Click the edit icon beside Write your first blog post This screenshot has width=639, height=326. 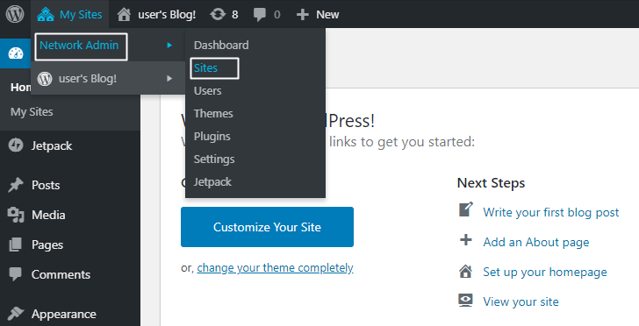point(466,209)
